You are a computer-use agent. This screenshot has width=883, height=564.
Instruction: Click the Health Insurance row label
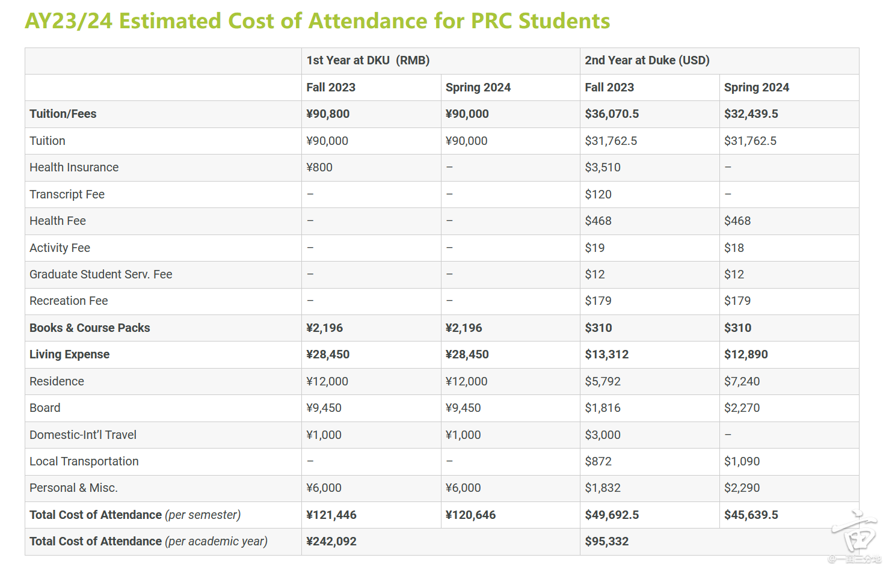[74, 168]
